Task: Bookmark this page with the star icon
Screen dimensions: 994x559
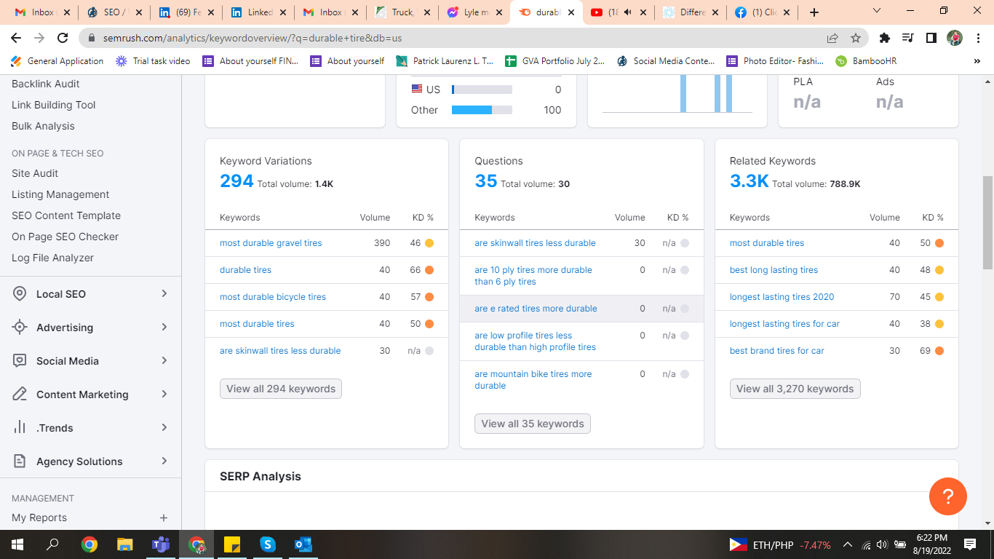Action: coord(856,38)
